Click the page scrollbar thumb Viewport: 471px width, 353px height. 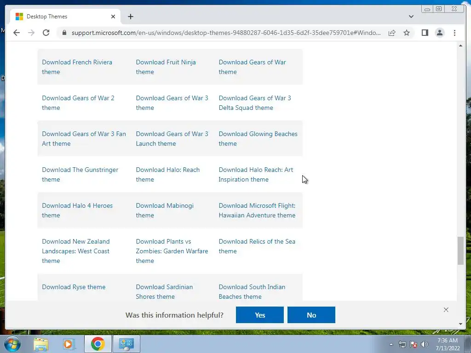(x=460, y=251)
